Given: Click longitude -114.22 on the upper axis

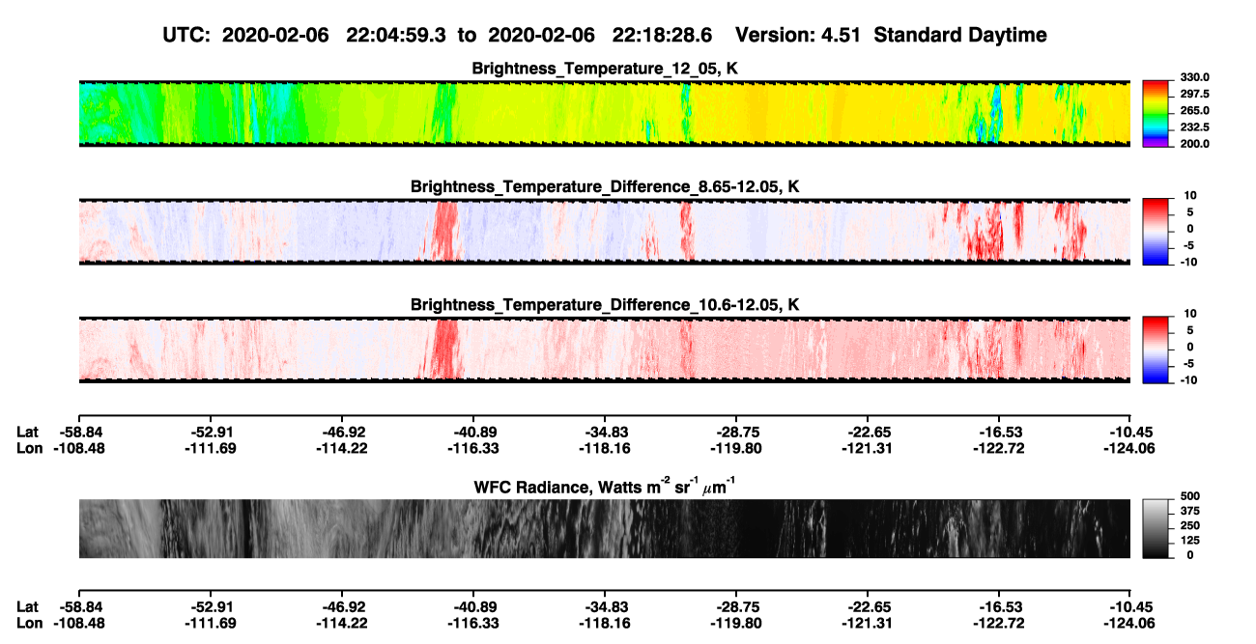Looking at the screenshot, I should (x=341, y=448).
